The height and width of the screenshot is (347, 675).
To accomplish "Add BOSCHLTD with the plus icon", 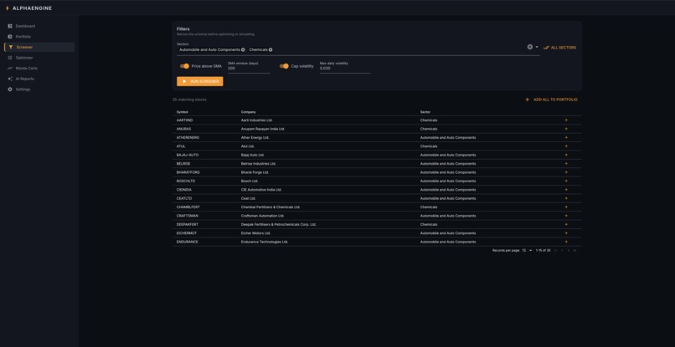I will tap(566, 181).
